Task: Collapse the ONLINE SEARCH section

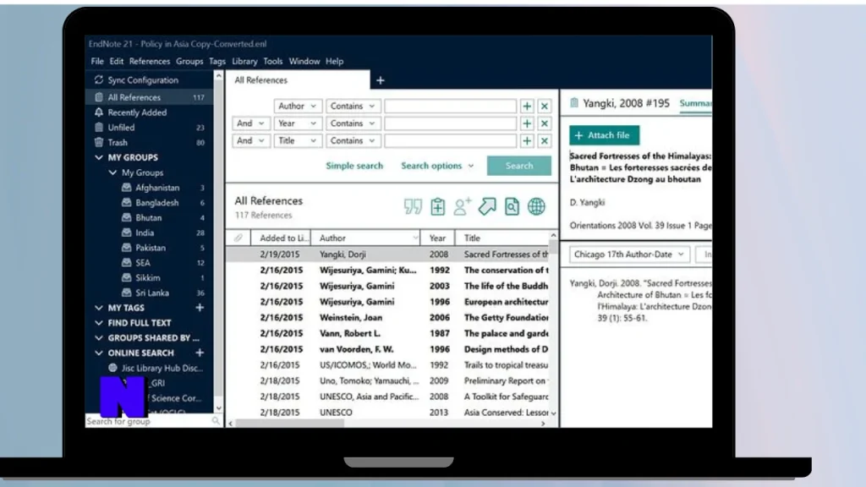Action: 99,353
